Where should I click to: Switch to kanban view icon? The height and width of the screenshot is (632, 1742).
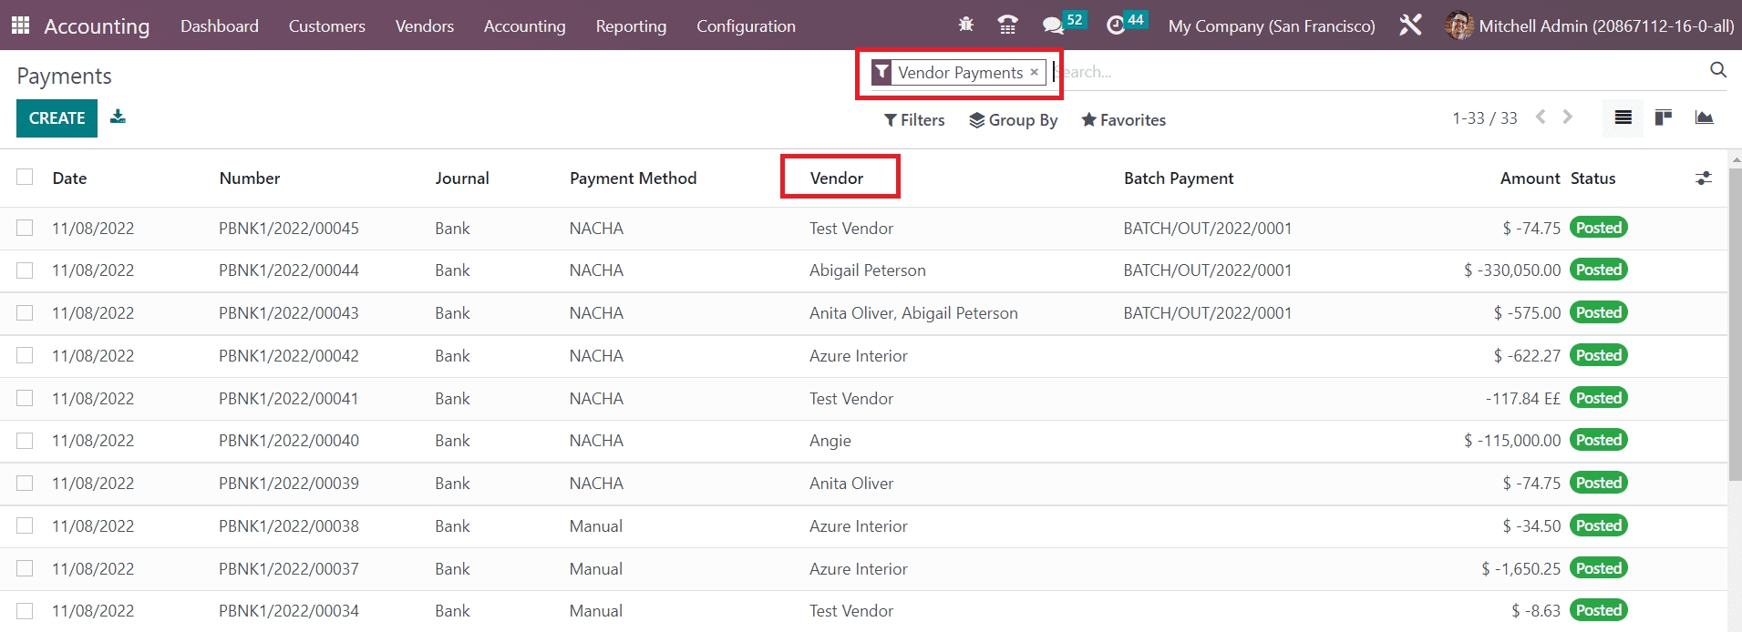coord(1664,117)
